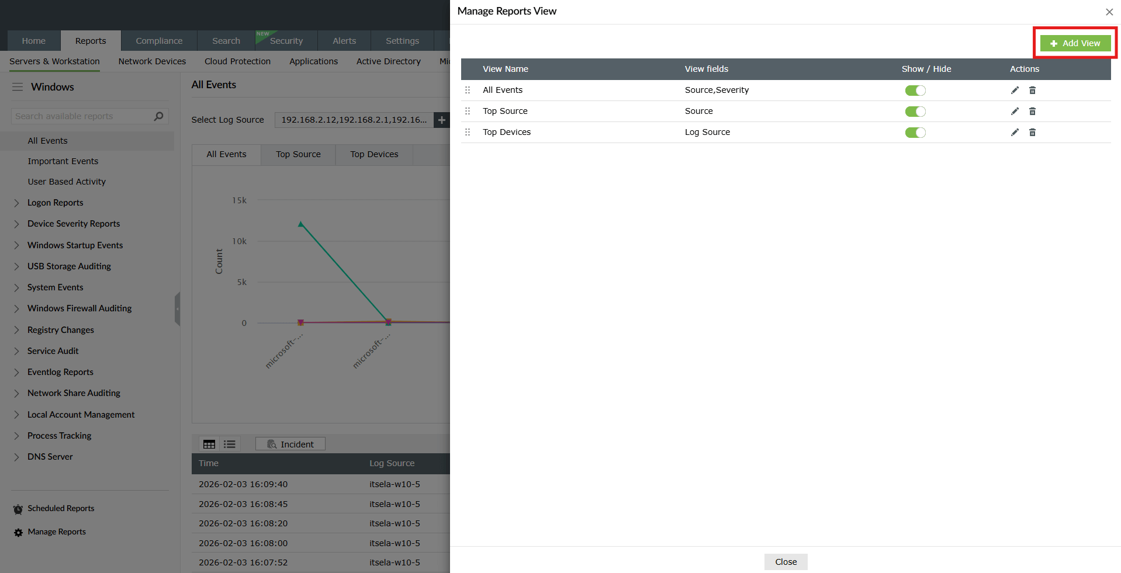Image resolution: width=1121 pixels, height=573 pixels.
Task: Edit the Top Devices view
Action: 1015,132
